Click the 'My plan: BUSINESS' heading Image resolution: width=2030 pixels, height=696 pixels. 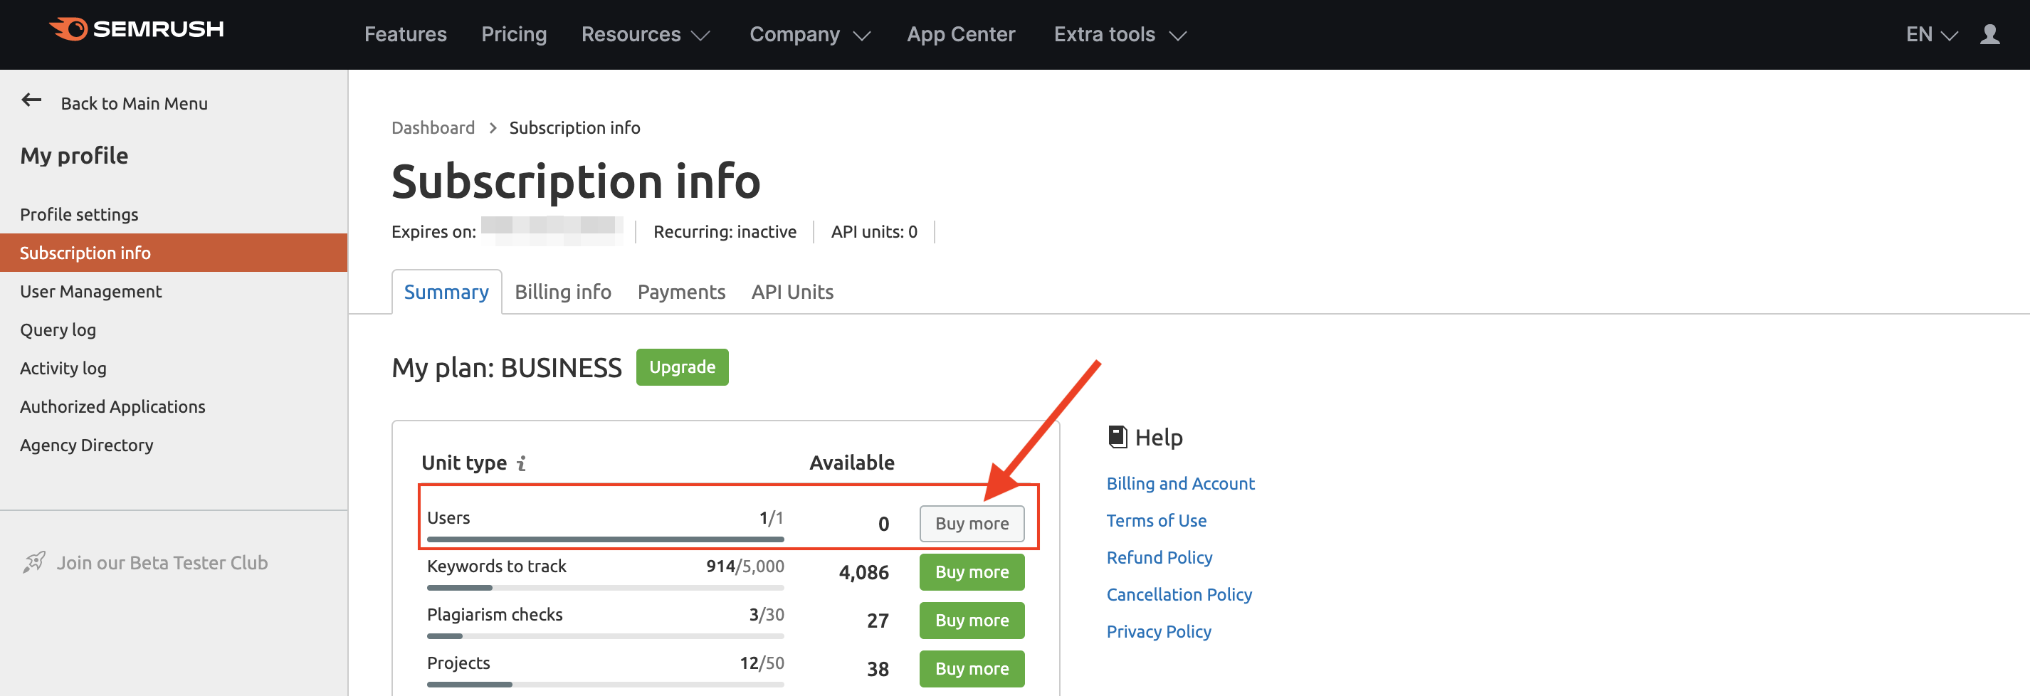tap(507, 368)
